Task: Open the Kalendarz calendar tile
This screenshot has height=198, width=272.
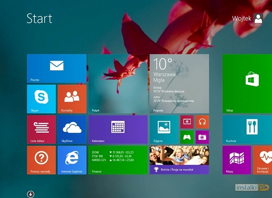Action: tap(118, 129)
